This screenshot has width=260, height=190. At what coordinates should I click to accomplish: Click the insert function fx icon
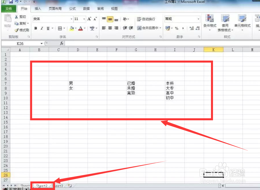click(62, 43)
